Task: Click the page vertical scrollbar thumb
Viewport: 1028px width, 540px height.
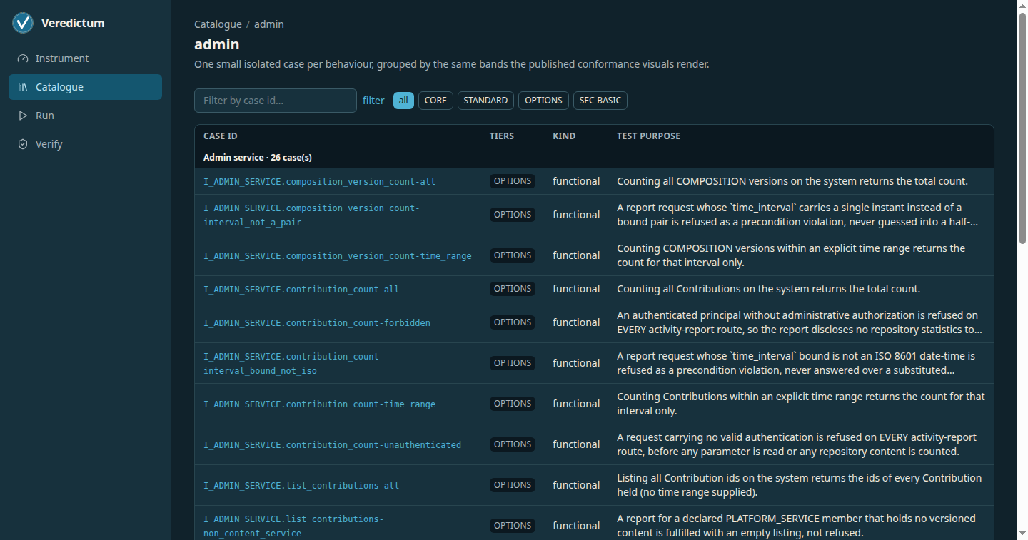Action: point(1022,128)
